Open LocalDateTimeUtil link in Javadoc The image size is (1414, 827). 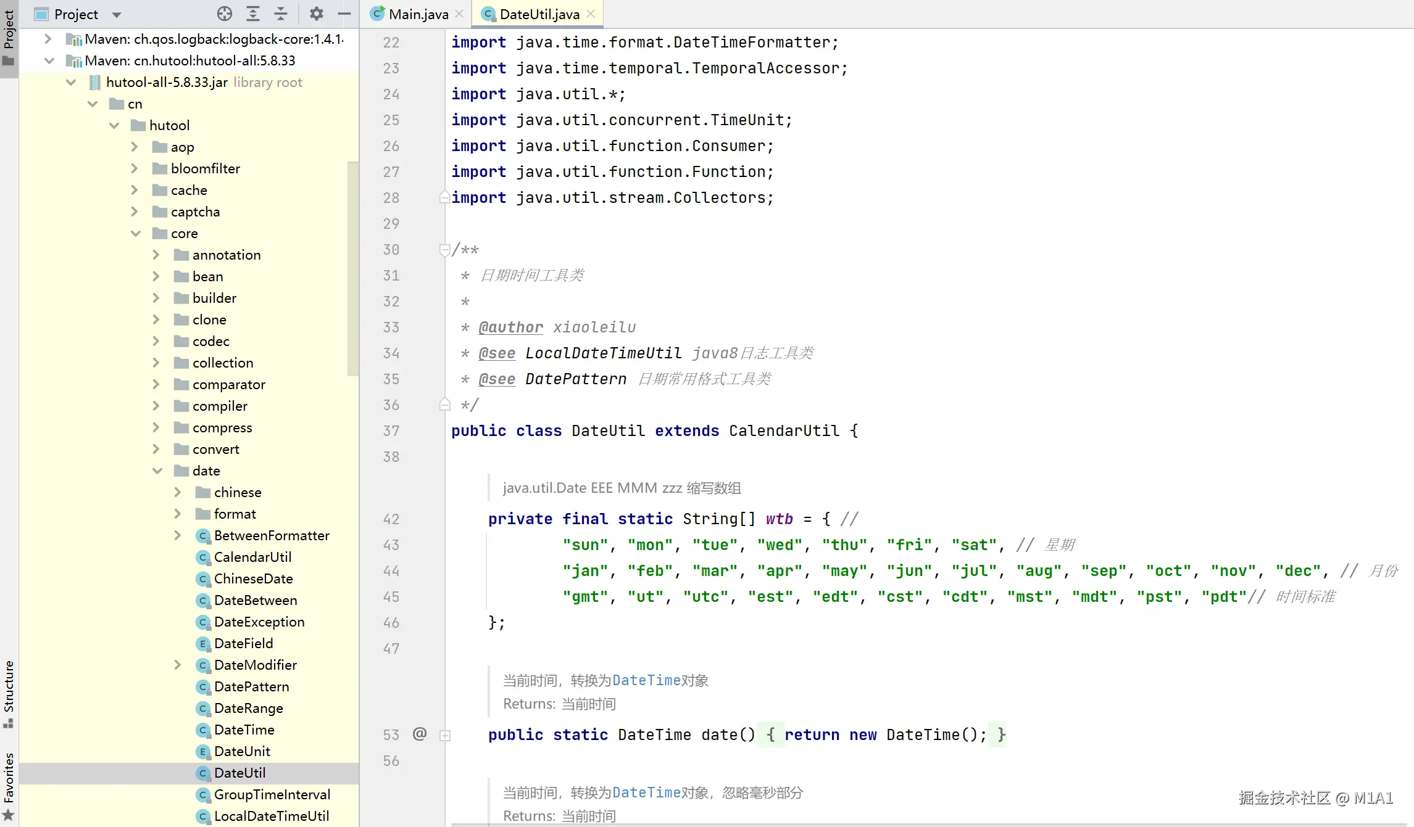point(603,353)
